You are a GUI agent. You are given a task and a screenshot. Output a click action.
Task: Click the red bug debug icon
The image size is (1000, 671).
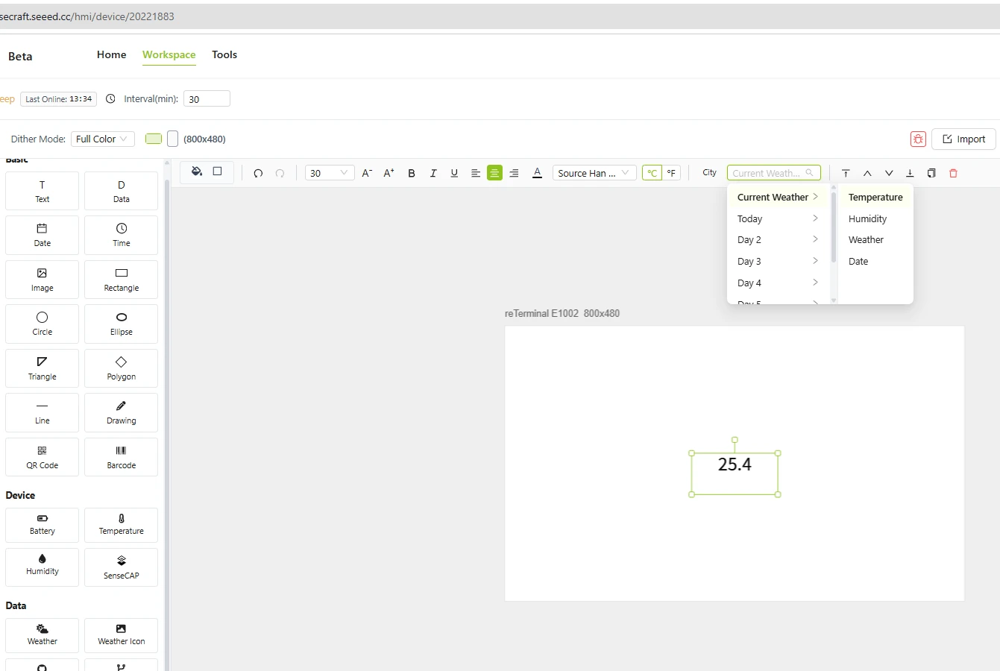(918, 139)
